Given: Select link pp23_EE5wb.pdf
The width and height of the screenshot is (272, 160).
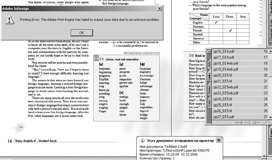Looking at the screenshot, I should coord(240,93).
